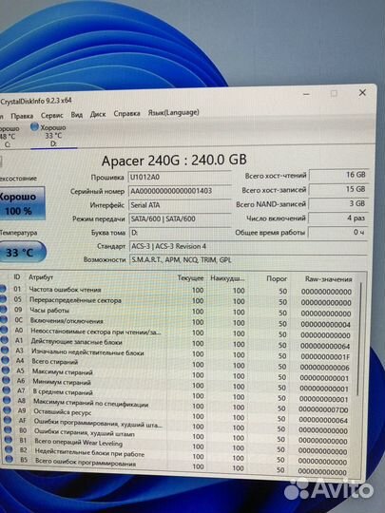Close the CrystalDiskInfo window
385x513 pixels.
362,92
